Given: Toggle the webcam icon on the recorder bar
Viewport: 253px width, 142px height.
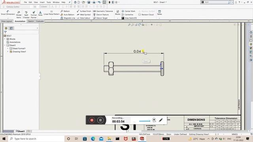Looking at the screenshot, I should pos(154,120).
